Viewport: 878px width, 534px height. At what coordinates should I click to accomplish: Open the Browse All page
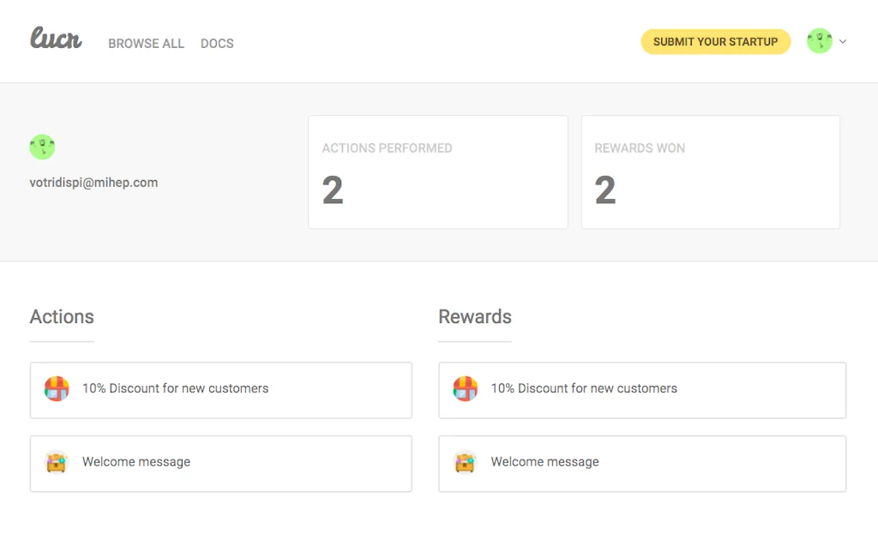point(146,44)
